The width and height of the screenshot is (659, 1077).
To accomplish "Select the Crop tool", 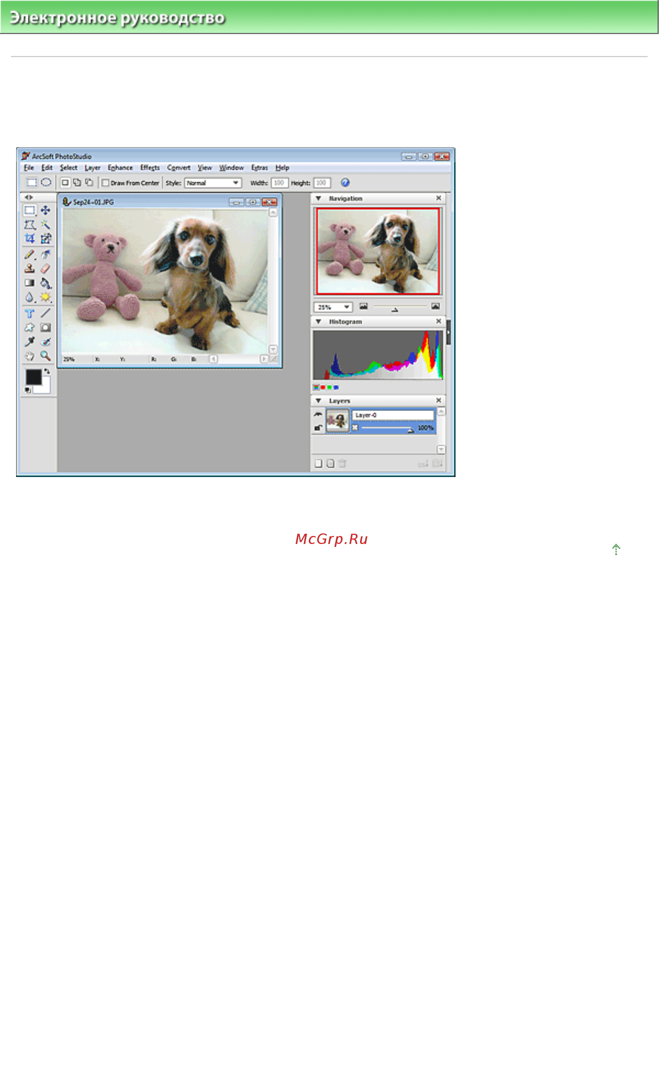I will point(30,238).
